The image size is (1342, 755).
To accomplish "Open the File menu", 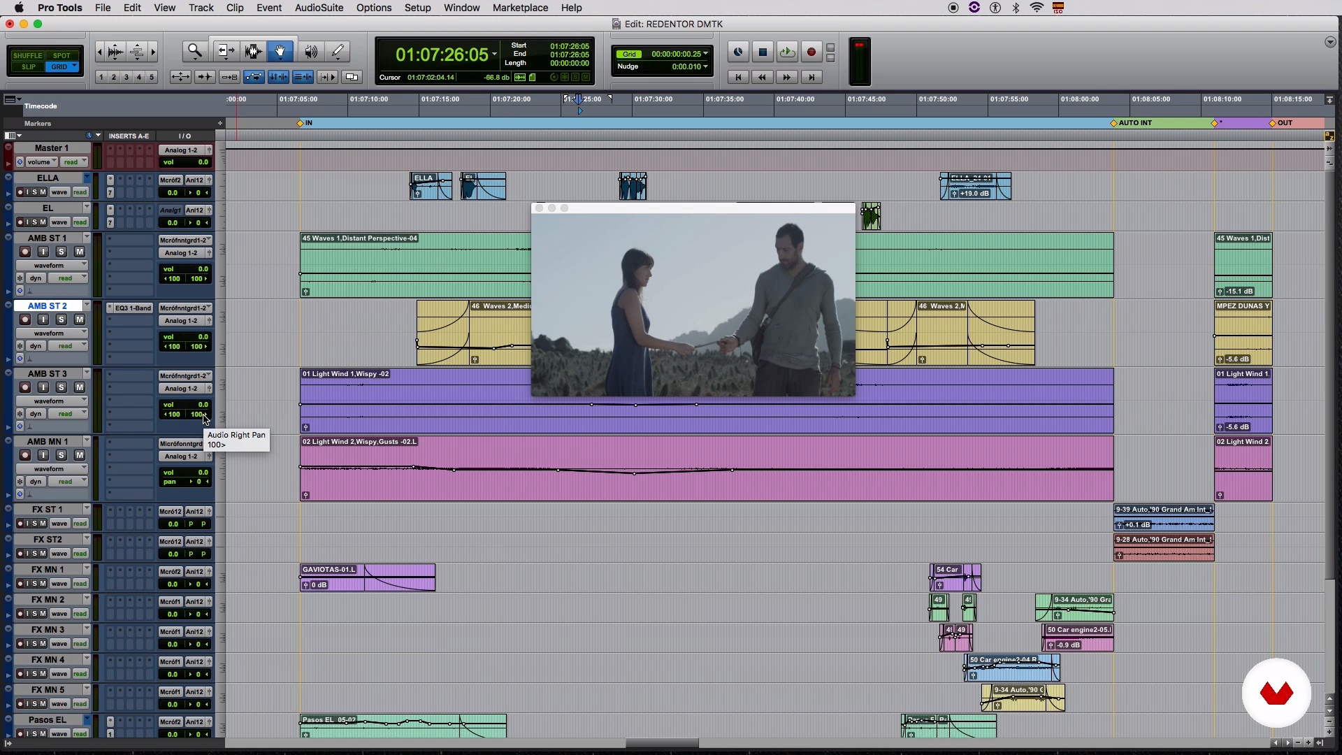I will point(103,8).
